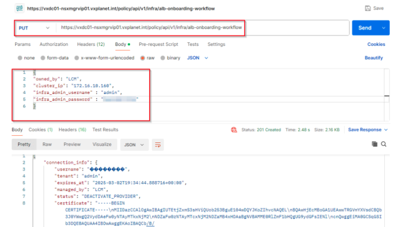This screenshot has height=227, width=404.
Task: Open the PUT method dropdown
Action: pyautogui.click(x=34, y=28)
